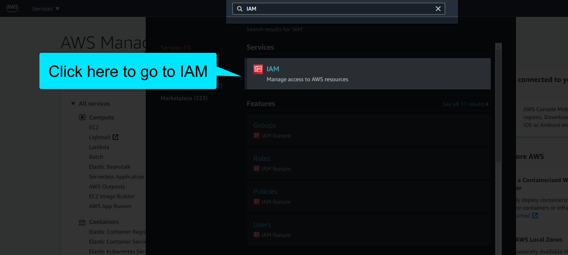Image resolution: width=568 pixels, height=255 pixels.
Task: Click the Elastic Beanstalk link
Action: click(x=110, y=166)
